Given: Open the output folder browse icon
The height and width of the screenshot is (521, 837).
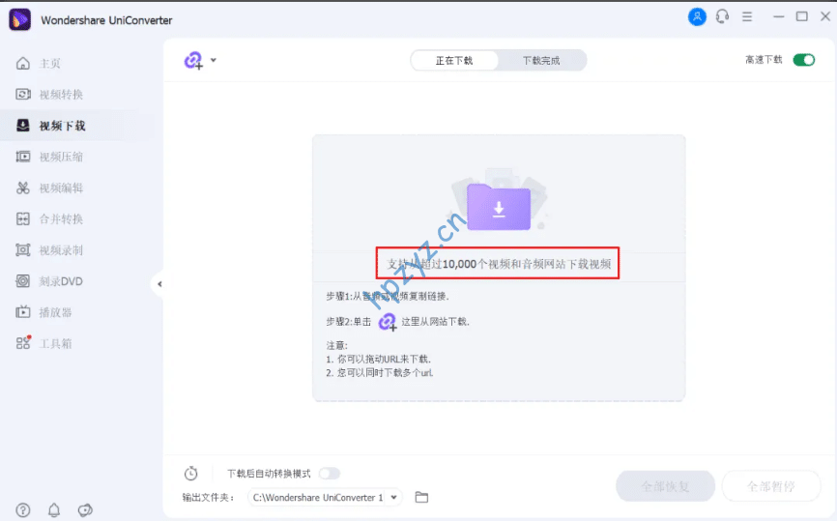Looking at the screenshot, I should [x=421, y=497].
